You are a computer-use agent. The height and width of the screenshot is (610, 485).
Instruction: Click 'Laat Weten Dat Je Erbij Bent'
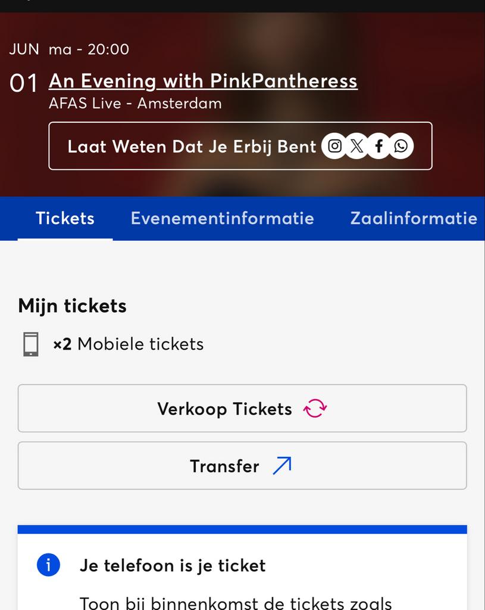click(192, 146)
